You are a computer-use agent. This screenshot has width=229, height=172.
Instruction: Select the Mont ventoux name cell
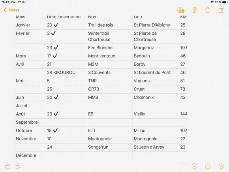[110, 56]
